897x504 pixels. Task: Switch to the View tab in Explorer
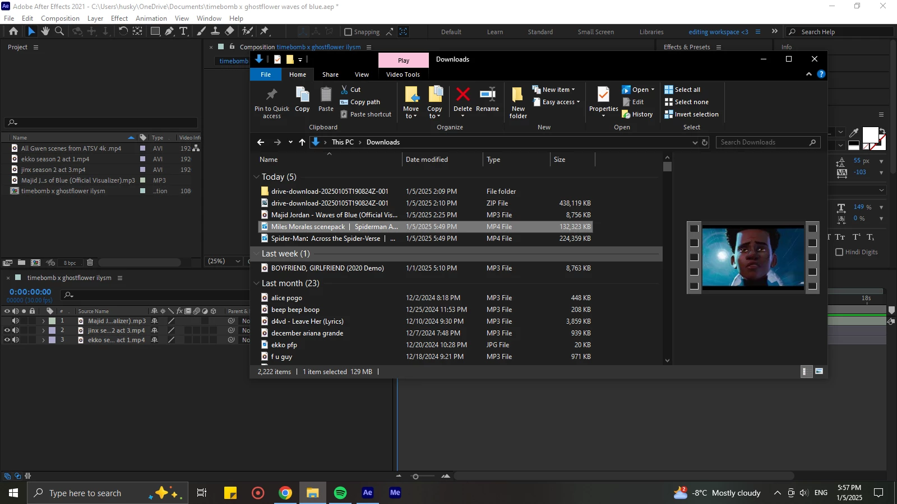(362, 74)
